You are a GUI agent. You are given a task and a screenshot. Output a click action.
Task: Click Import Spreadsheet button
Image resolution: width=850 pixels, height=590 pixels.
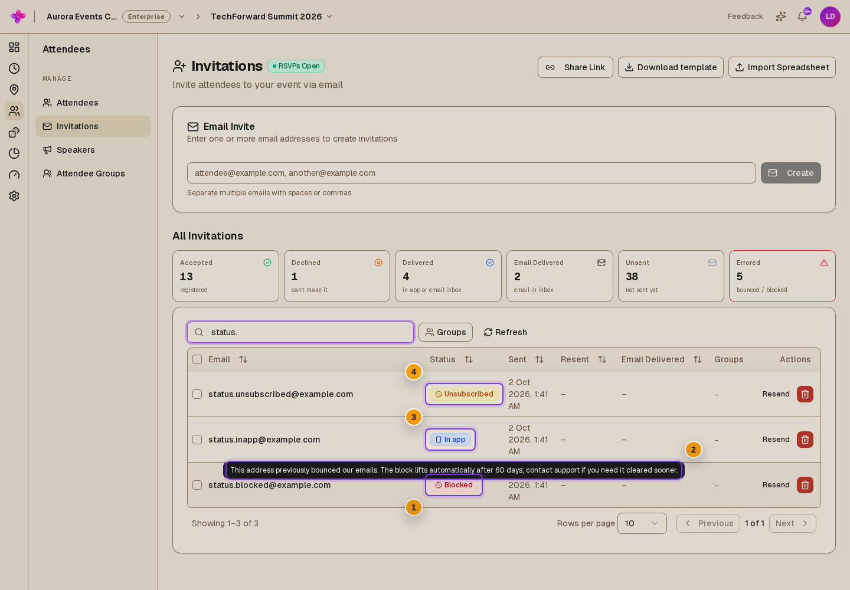pos(782,67)
